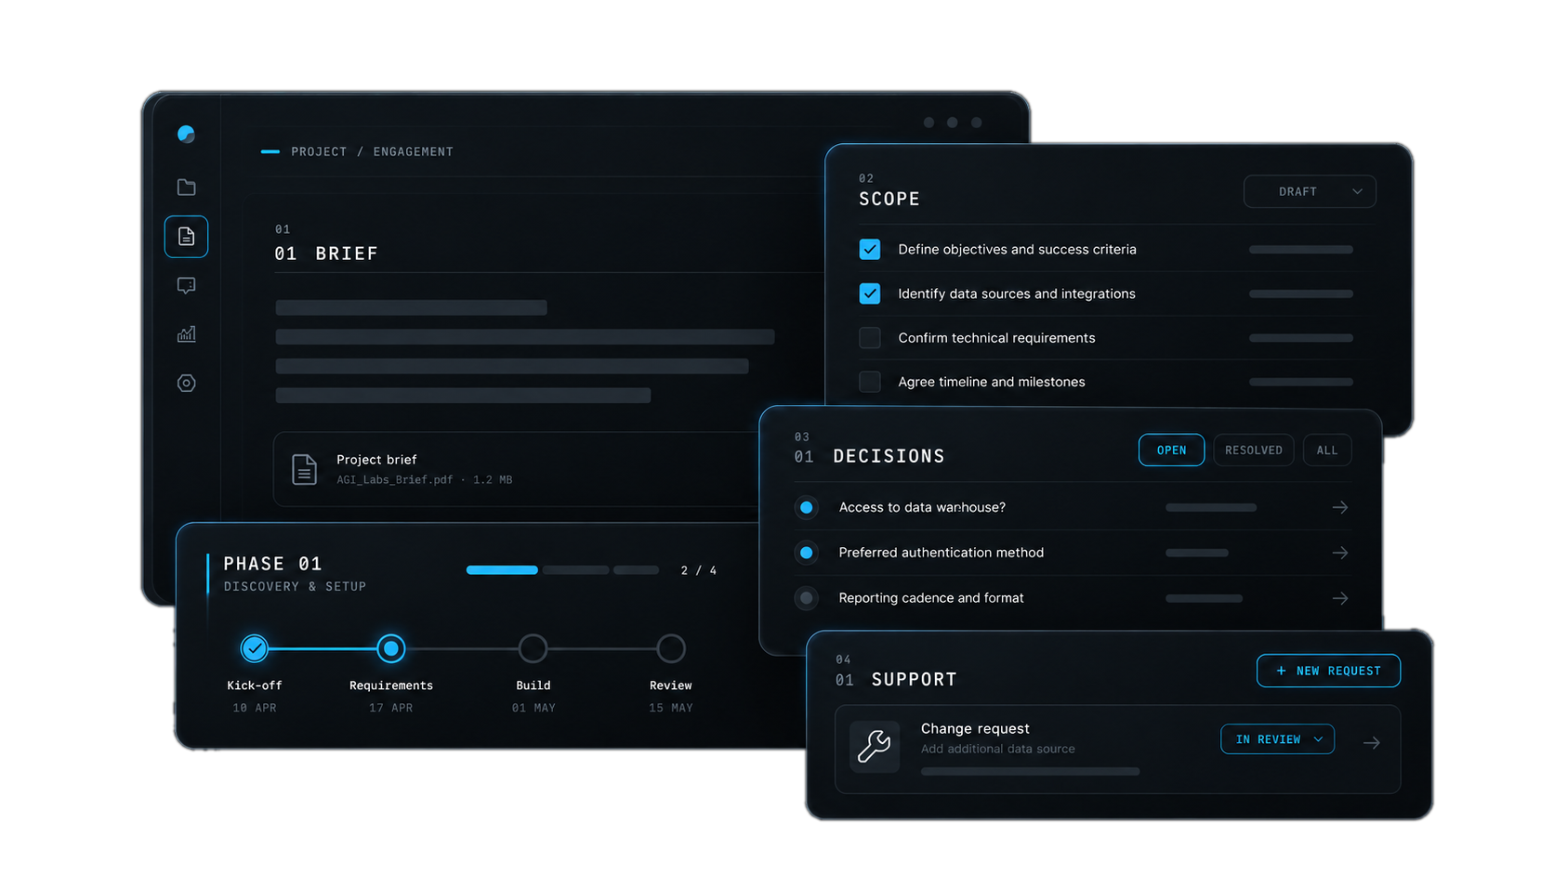Click the Project brief PDF file icon

(304, 470)
